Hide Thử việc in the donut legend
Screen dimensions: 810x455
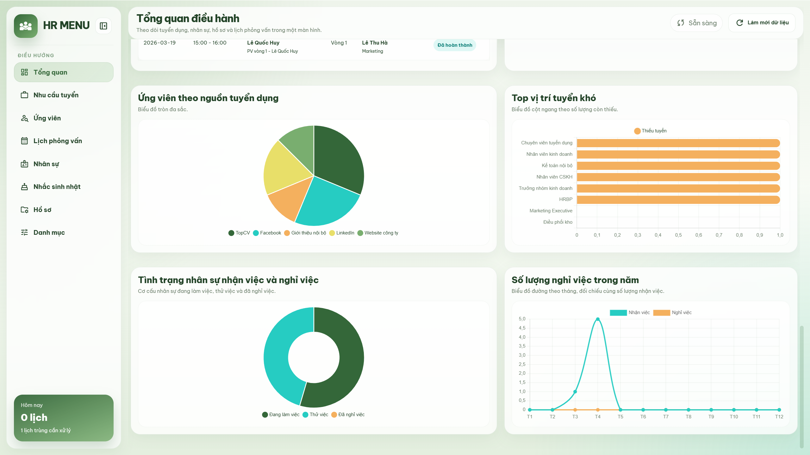click(315, 415)
